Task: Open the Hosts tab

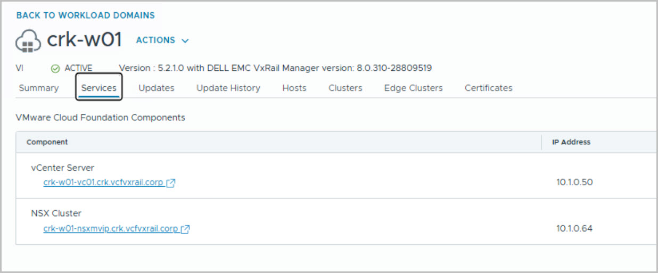Action: tap(294, 88)
